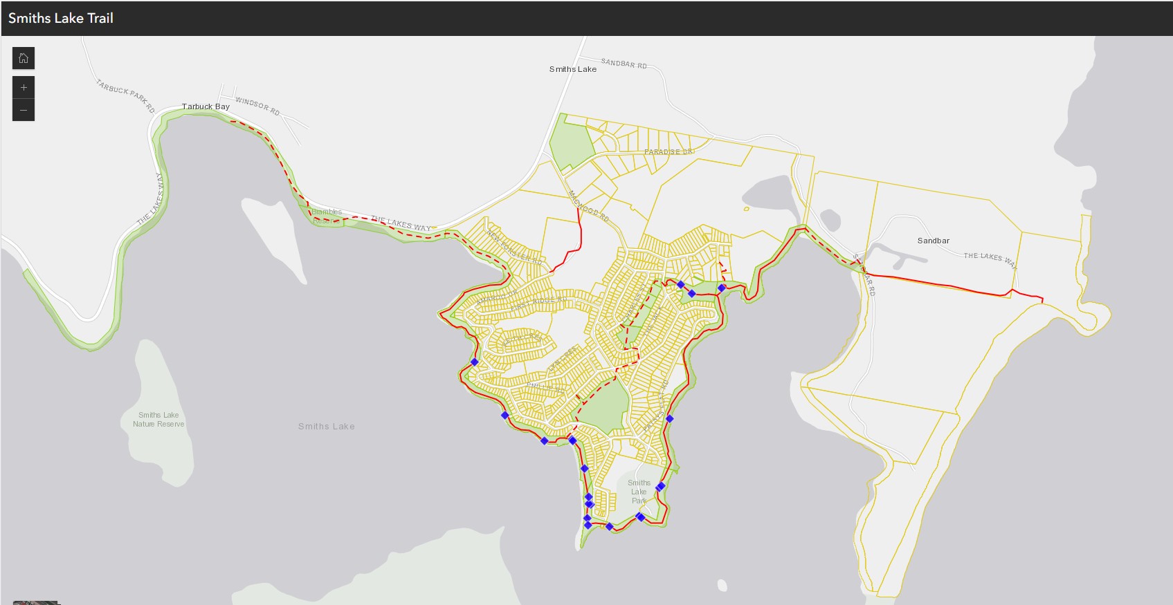This screenshot has width=1173, height=605.
Task: Click the Home default extent button
Action: click(24, 58)
